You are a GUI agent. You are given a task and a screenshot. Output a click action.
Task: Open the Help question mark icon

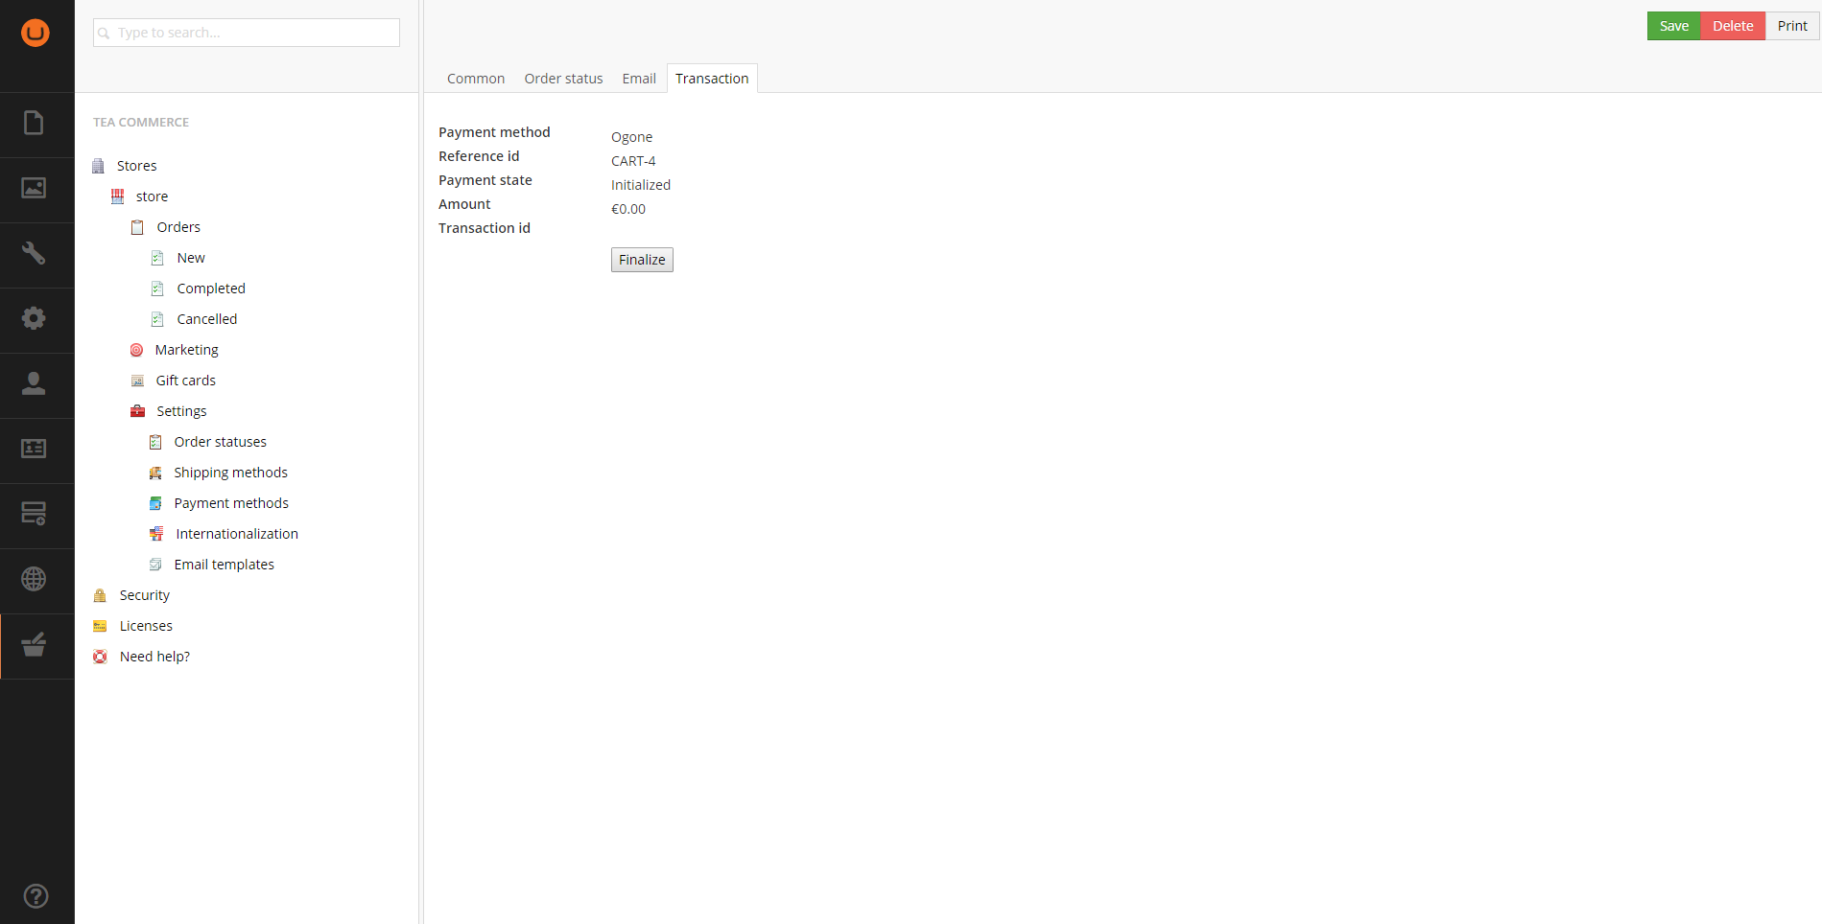tap(35, 896)
